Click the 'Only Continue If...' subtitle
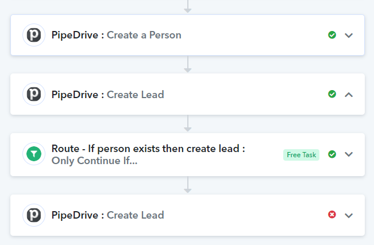Image resolution: width=374 pixels, height=245 pixels. pyautogui.click(x=94, y=161)
